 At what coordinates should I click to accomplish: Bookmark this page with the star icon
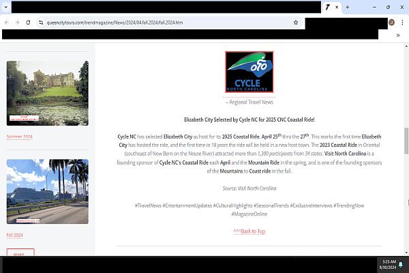295,22
